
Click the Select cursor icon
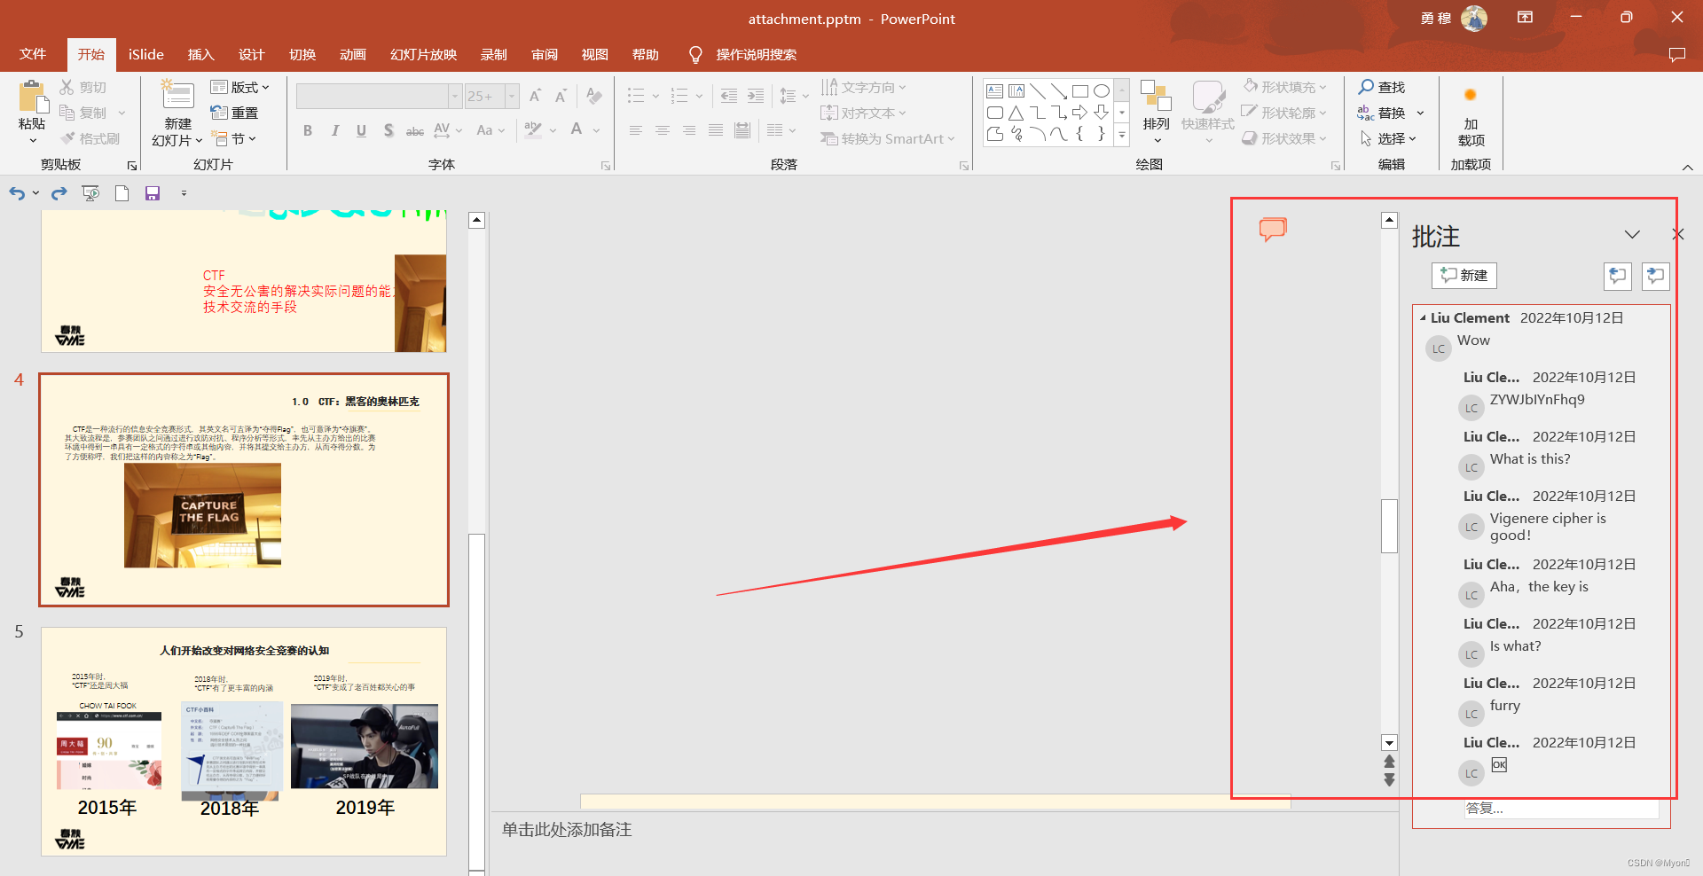click(x=1366, y=138)
